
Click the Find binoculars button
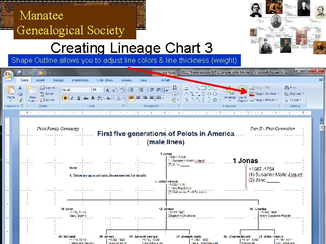point(291,88)
